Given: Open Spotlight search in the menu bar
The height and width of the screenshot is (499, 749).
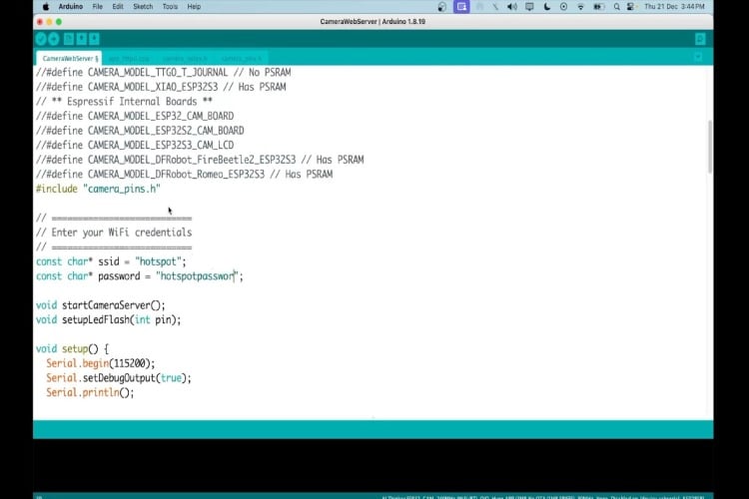Looking at the screenshot, I should pos(617,7).
